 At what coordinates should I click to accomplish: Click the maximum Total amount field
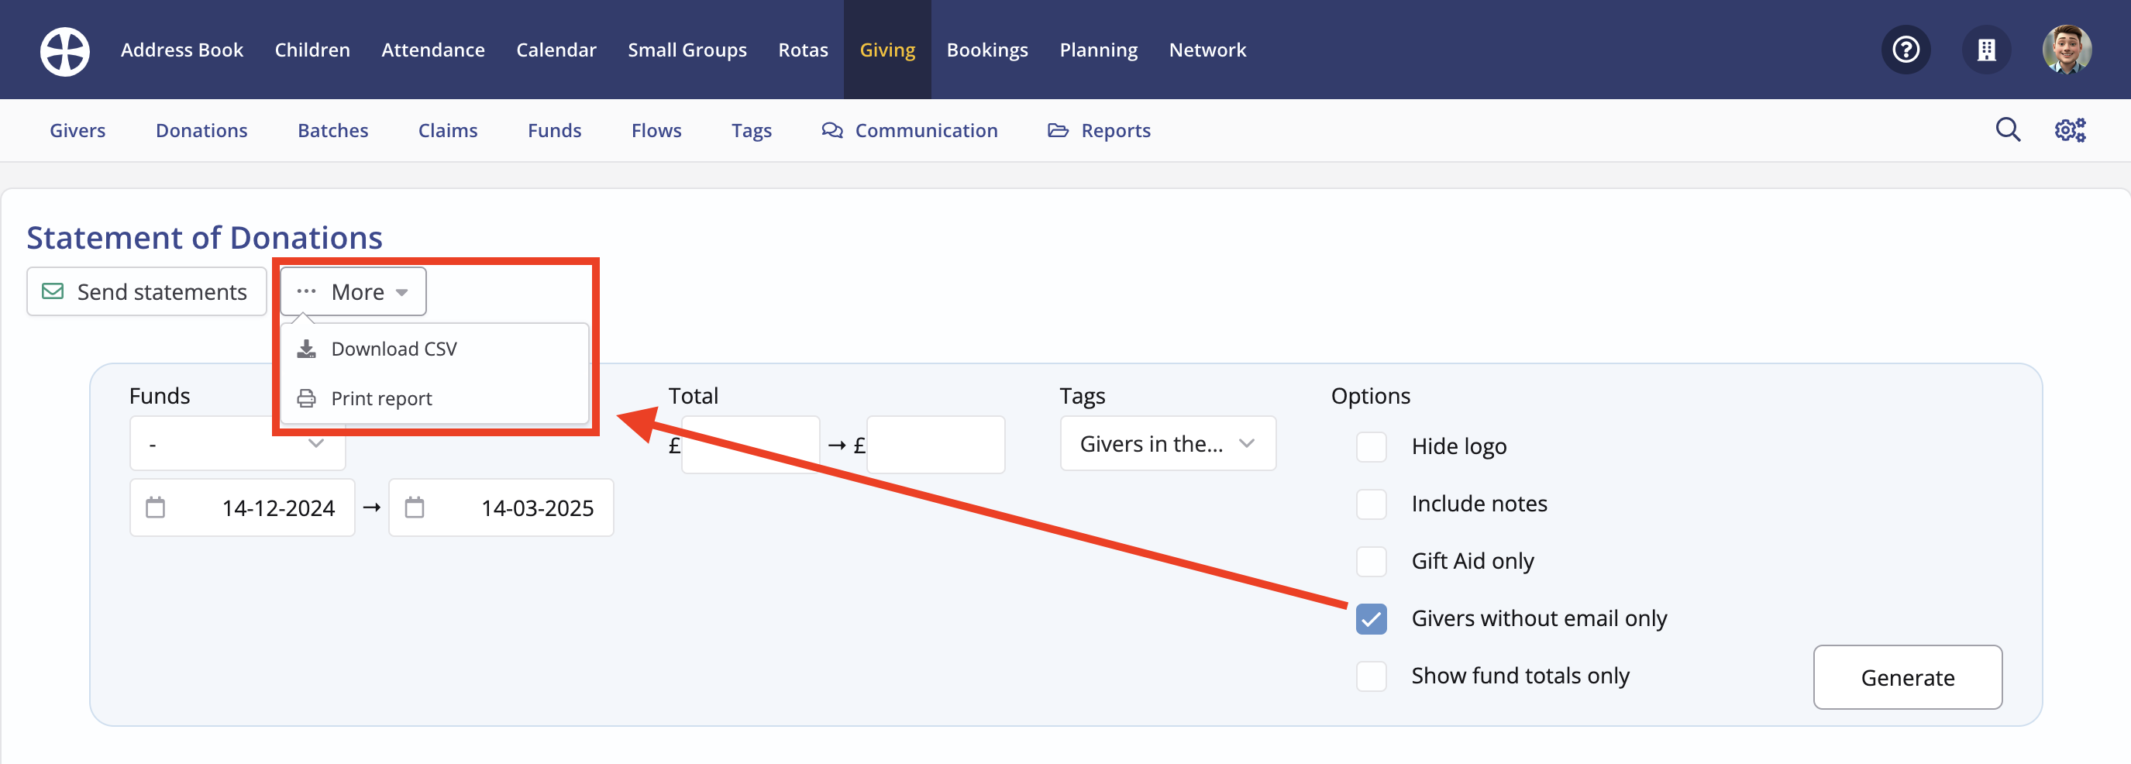[x=935, y=445]
